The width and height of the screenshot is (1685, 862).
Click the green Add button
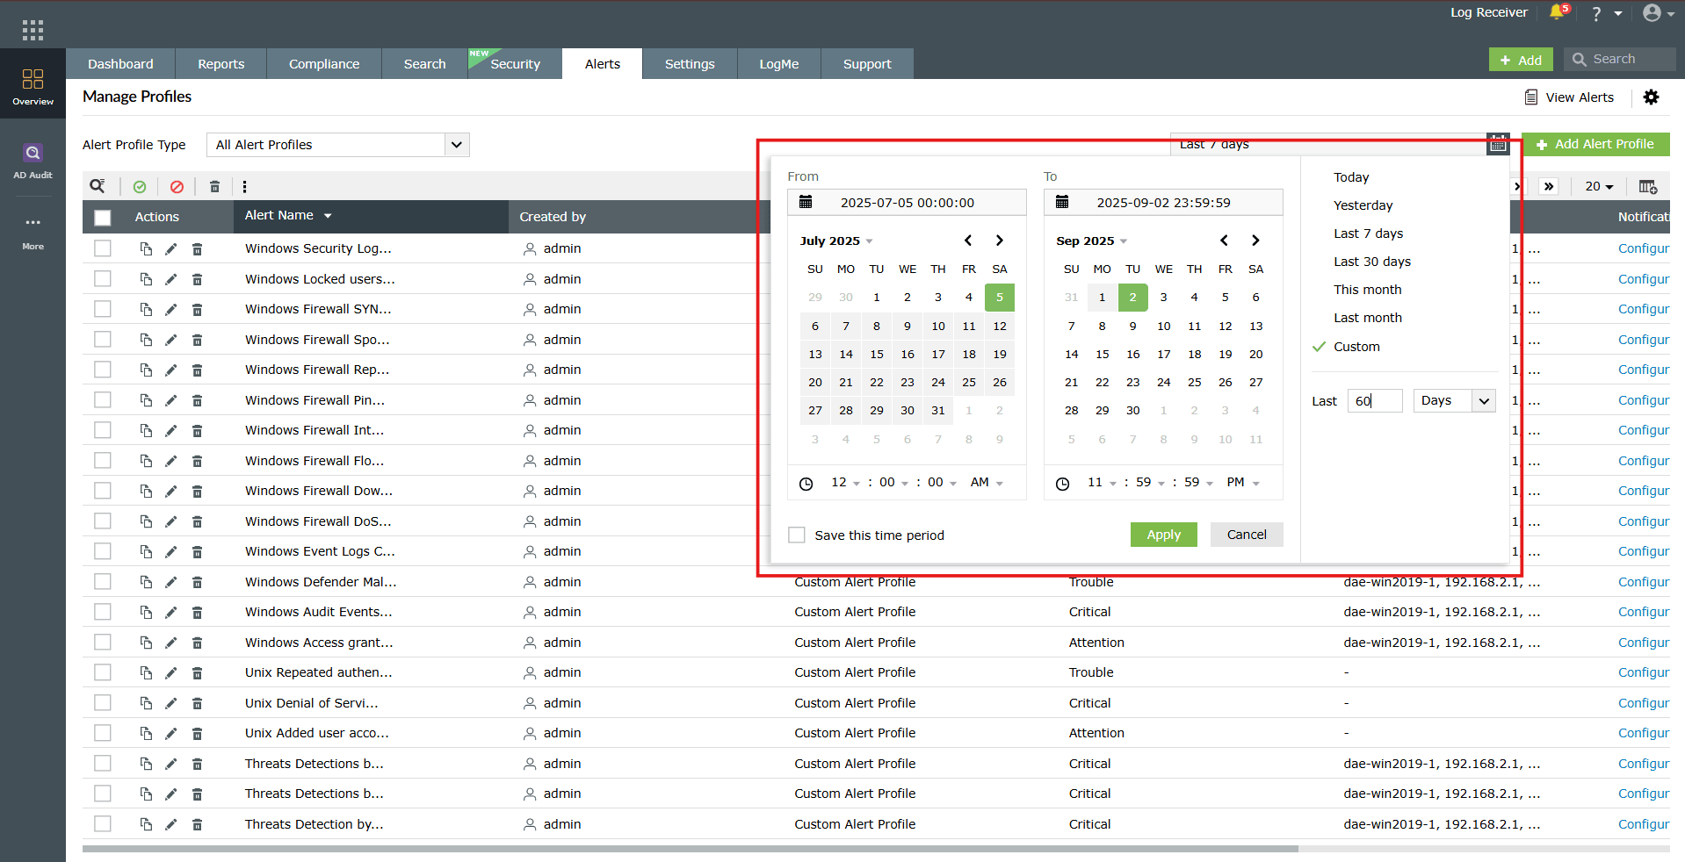pyautogui.click(x=1521, y=60)
